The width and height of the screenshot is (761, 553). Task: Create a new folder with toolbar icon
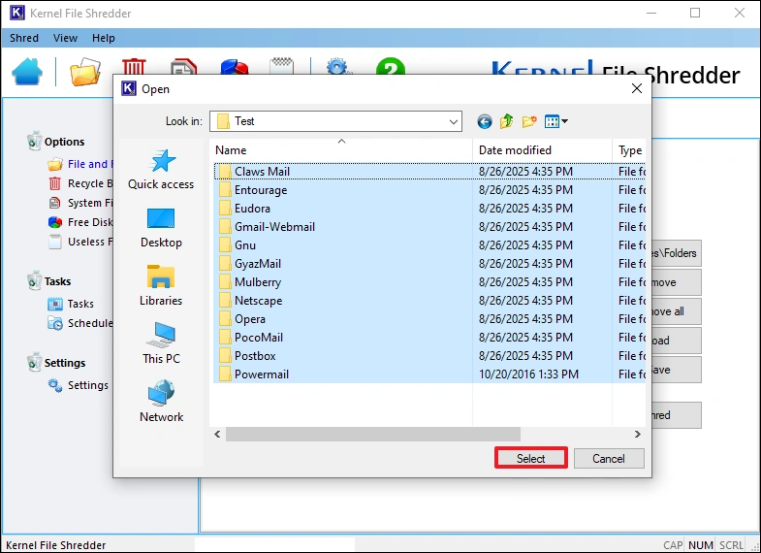coord(529,121)
